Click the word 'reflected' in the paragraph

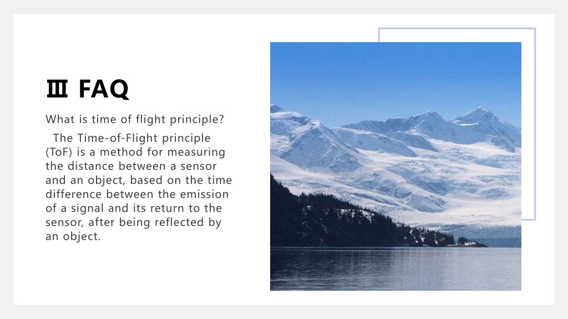click(x=179, y=222)
